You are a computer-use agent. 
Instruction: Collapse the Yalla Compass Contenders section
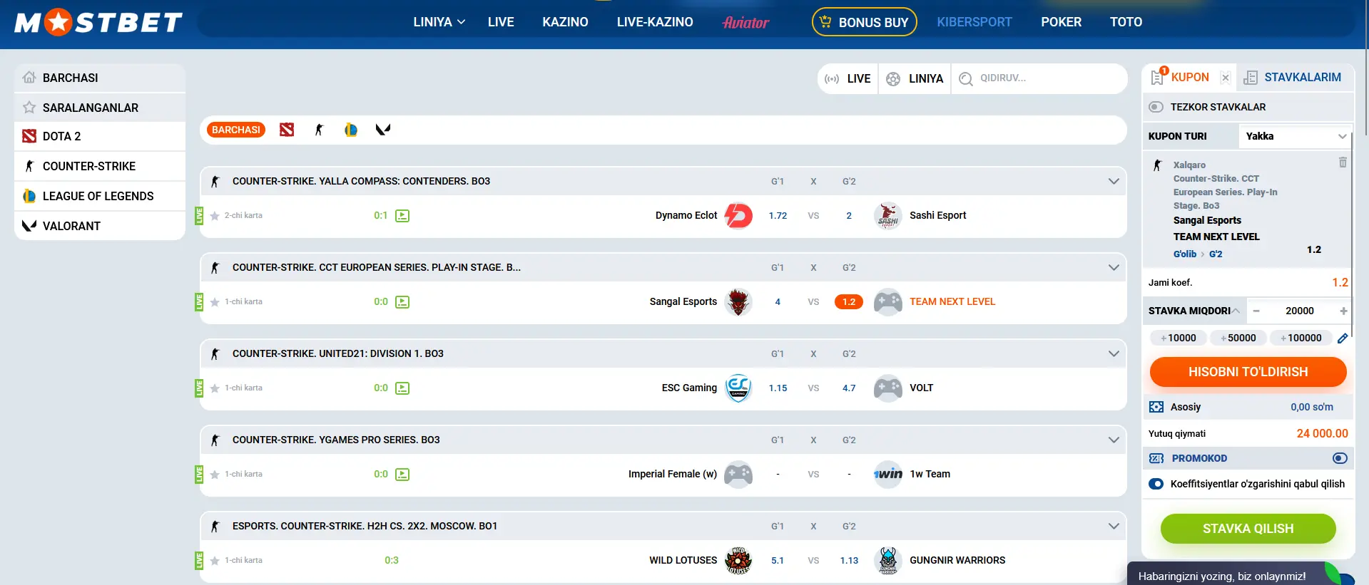[1113, 181]
